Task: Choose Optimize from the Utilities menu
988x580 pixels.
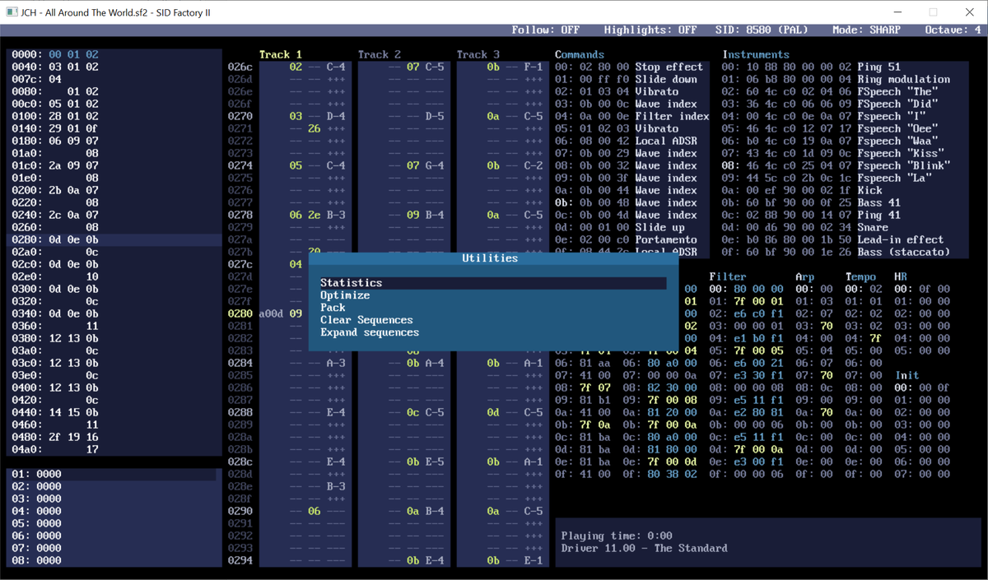Action: coord(345,295)
